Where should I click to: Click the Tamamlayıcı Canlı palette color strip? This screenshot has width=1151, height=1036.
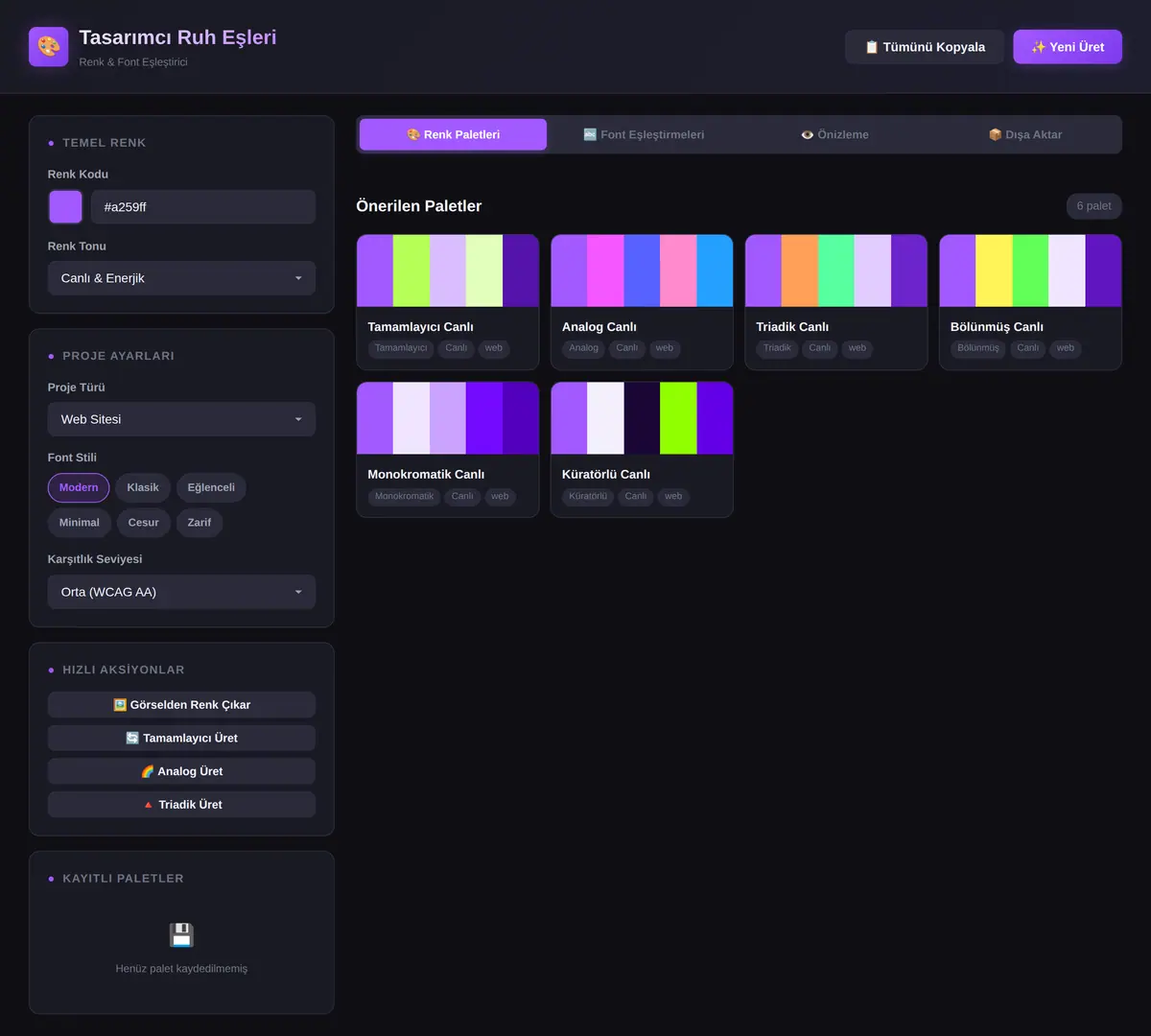click(448, 271)
